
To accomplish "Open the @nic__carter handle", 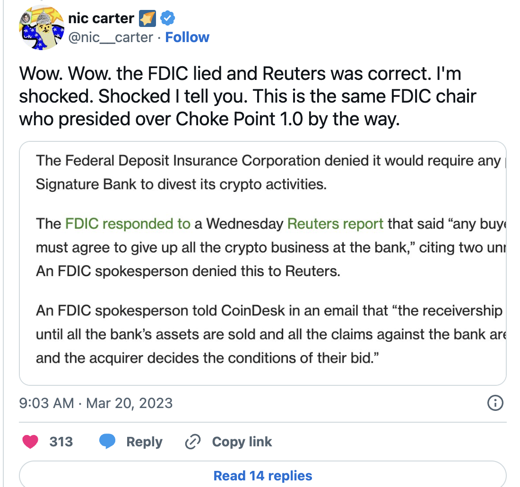I will pyautogui.click(x=111, y=37).
